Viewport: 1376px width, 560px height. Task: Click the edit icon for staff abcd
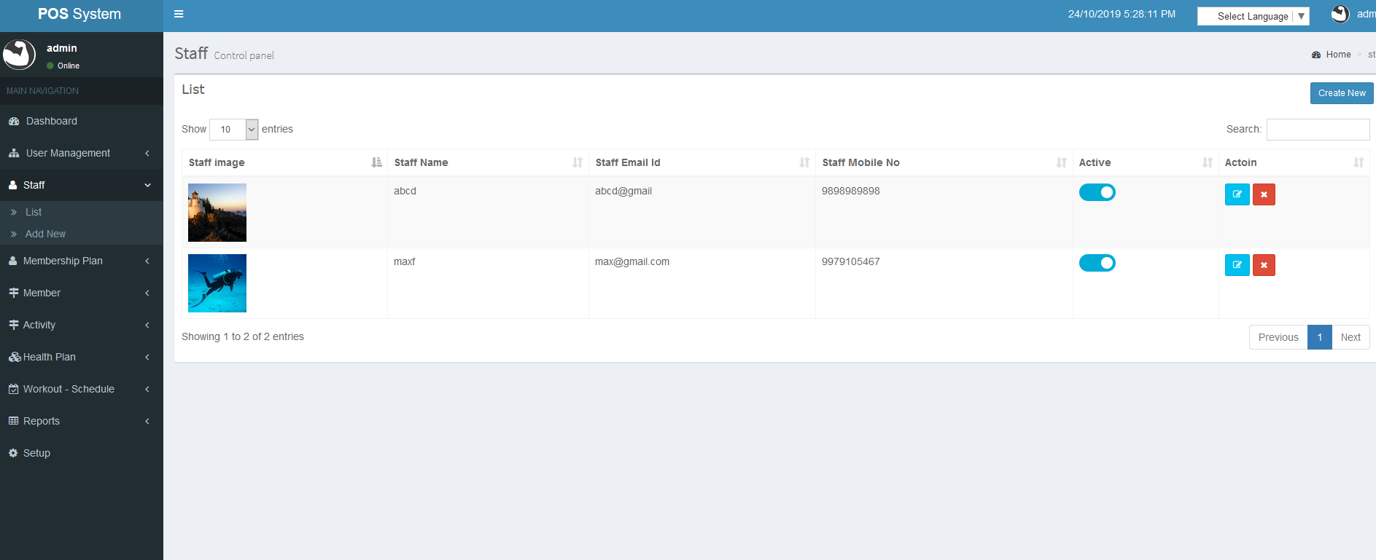[x=1237, y=194]
